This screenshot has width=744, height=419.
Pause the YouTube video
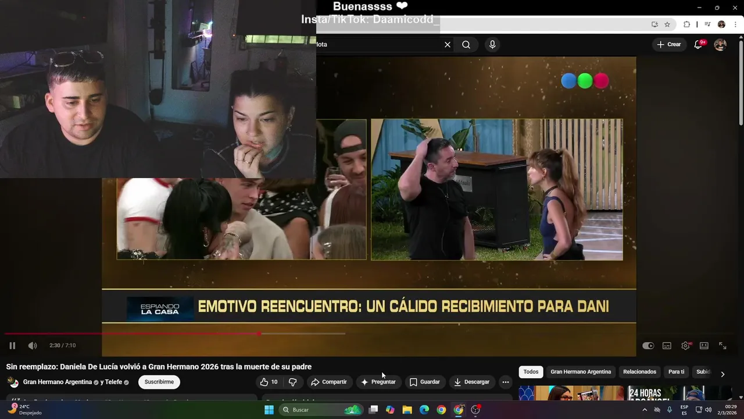[x=12, y=346]
